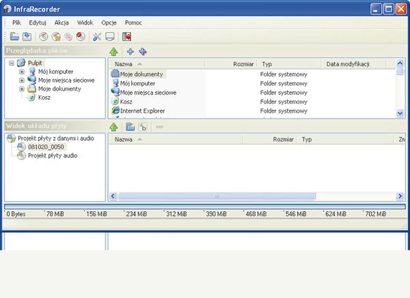Sort files by Typ column header
Viewport: 410px width, 298px height.
(x=287, y=64)
